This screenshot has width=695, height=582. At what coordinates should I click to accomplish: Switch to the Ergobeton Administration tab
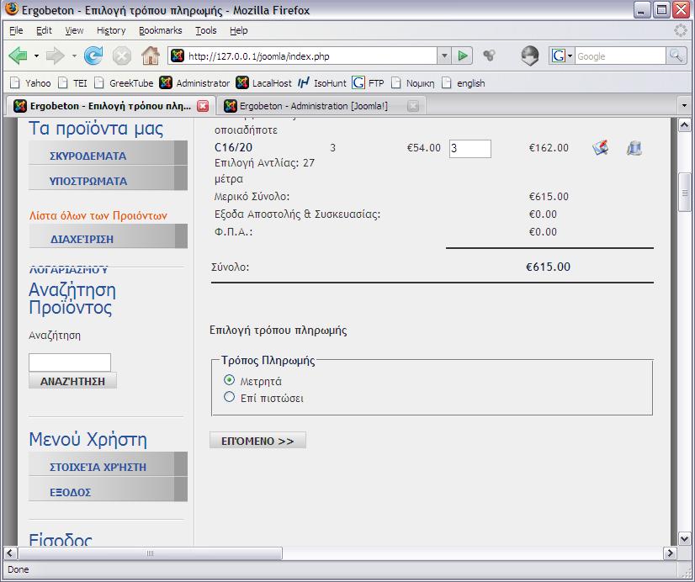click(x=321, y=106)
